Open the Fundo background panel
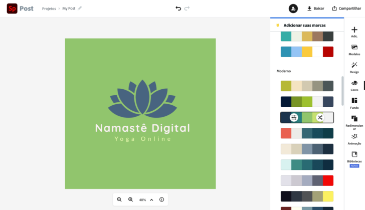Viewport: 365px width, 210px height. click(354, 103)
